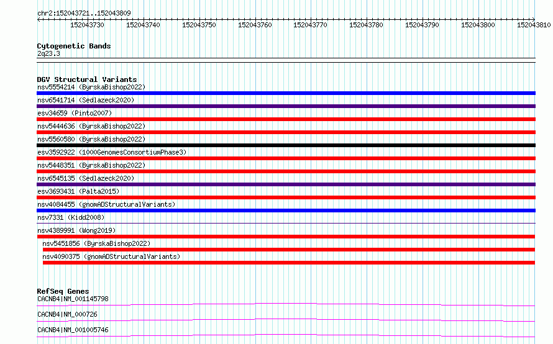
Task: Select the magenta transcript line for NM_000726
Action: pyautogui.click(x=286, y=320)
